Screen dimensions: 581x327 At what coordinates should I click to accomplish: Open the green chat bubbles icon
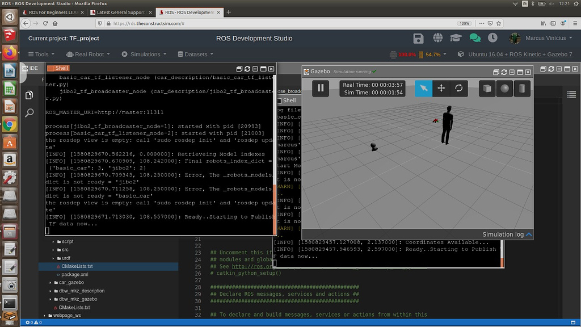click(x=475, y=38)
